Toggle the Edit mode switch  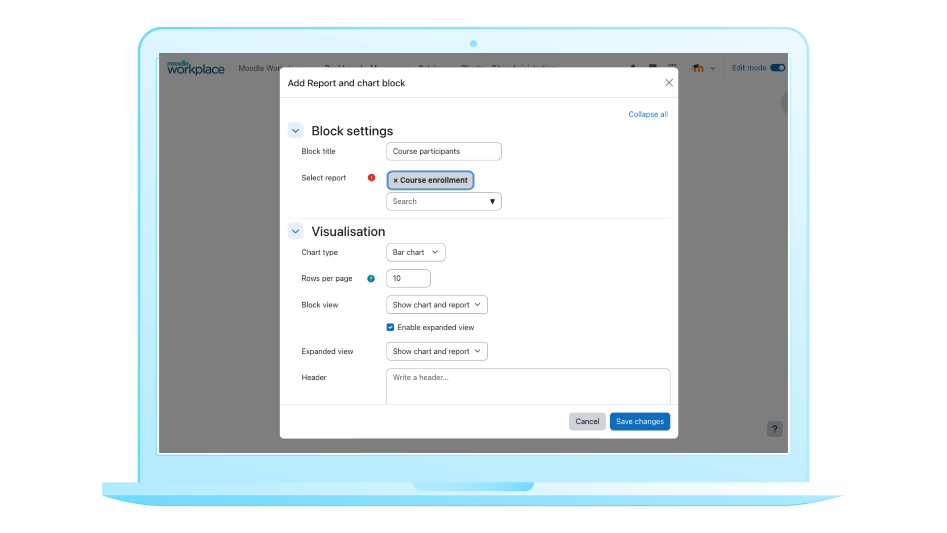pyautogui.click(x=777, y=68)
